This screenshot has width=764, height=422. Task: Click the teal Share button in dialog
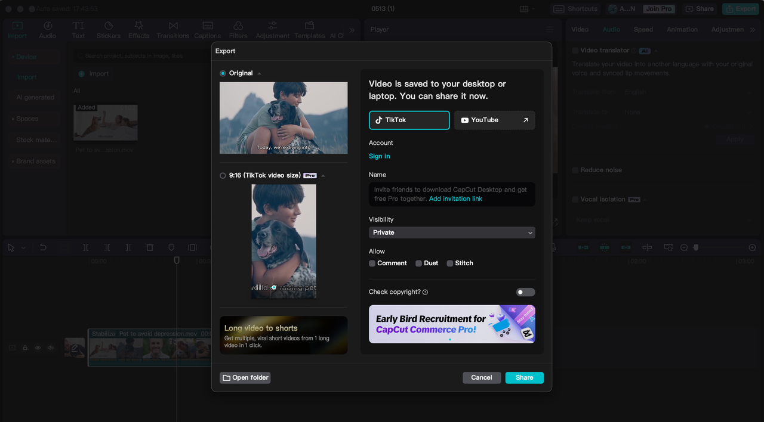(525, 378)
